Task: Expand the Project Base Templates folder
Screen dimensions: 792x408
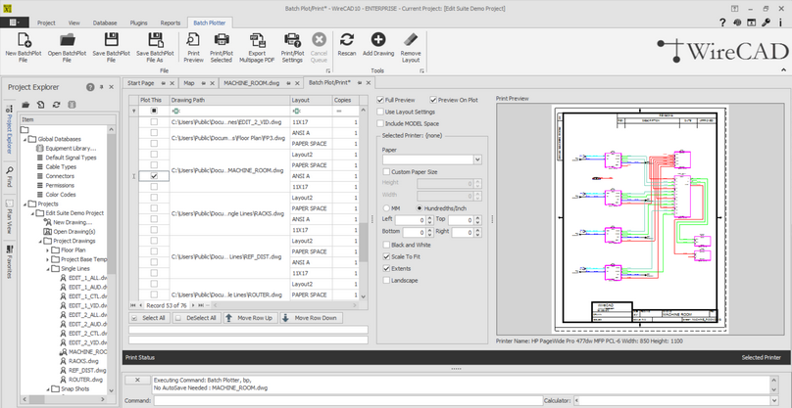Action: (48, 259)
